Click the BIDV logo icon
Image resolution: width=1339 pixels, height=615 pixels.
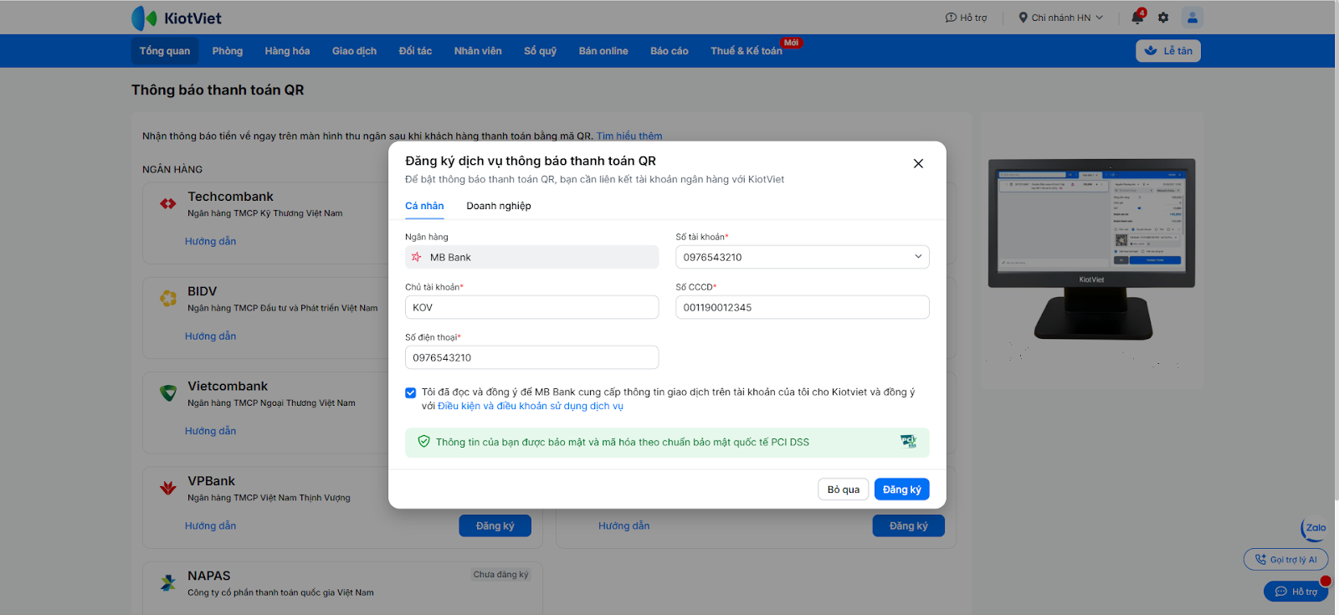tap(168, 298)
